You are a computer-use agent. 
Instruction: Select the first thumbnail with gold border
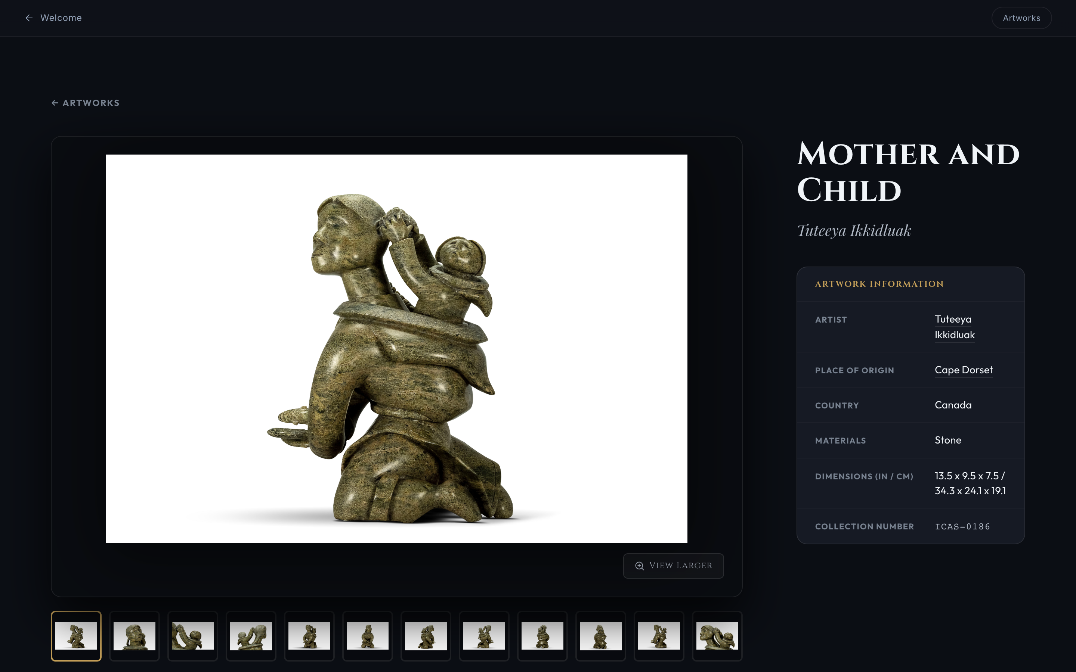[x=76, y=636]
